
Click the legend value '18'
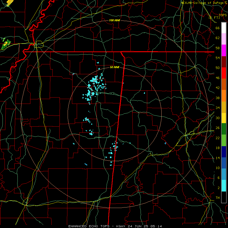tap(218, 148)
